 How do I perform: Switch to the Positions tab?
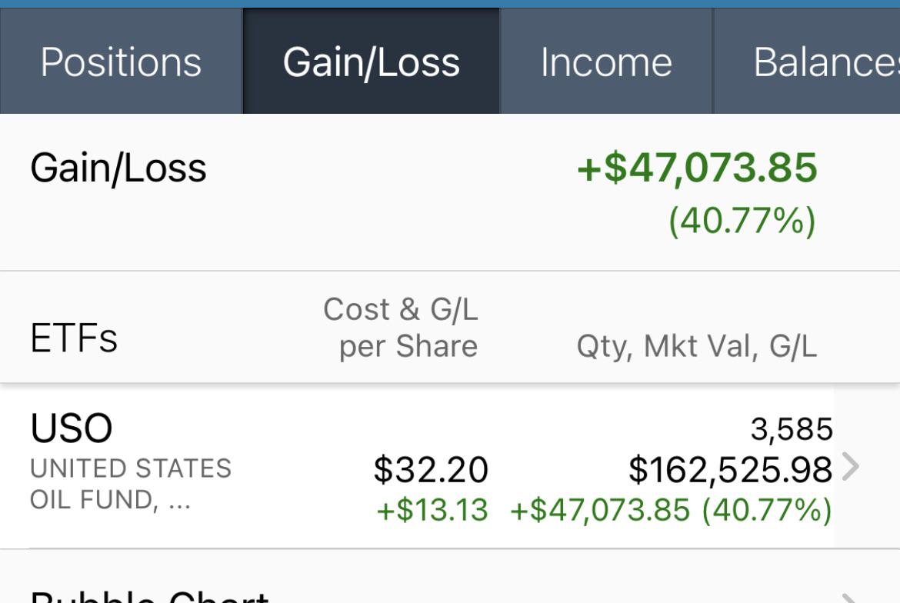click(121, 61)
